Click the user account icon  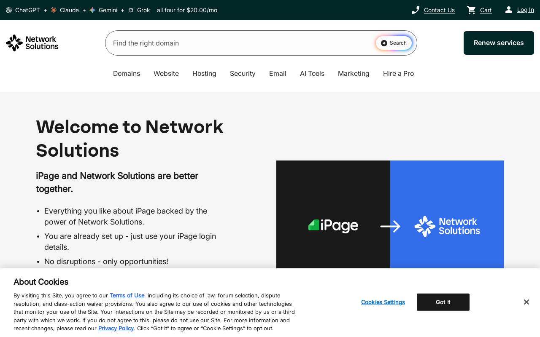coord(509,10)
